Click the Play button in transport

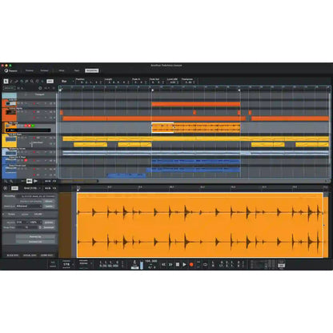tap(184, 264)
